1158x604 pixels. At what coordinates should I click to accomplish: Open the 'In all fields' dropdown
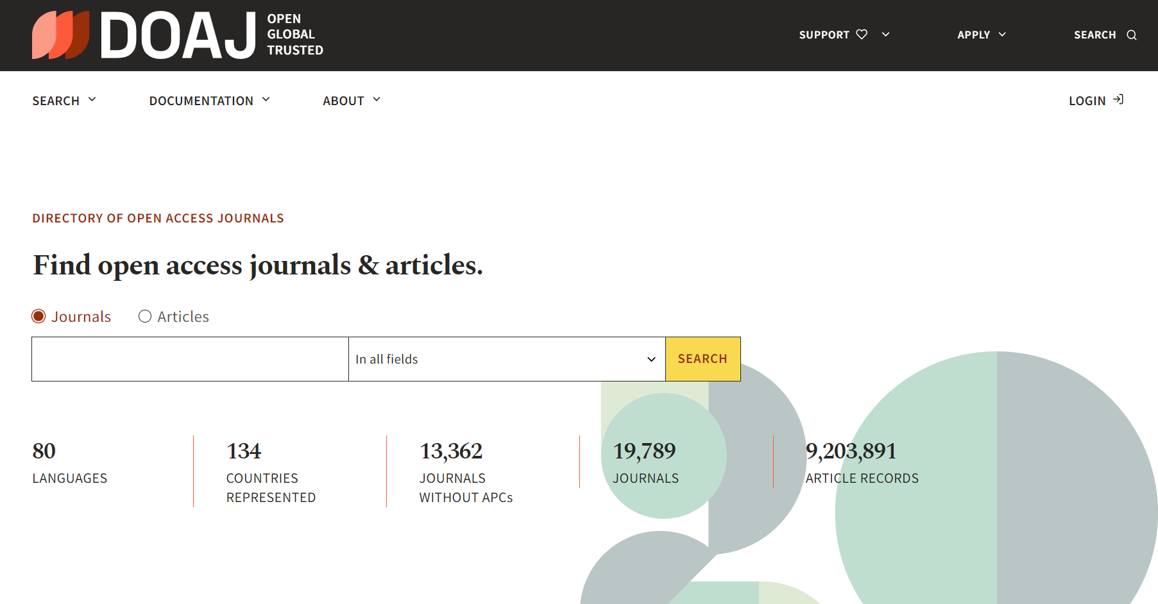(x=507, y=359)
